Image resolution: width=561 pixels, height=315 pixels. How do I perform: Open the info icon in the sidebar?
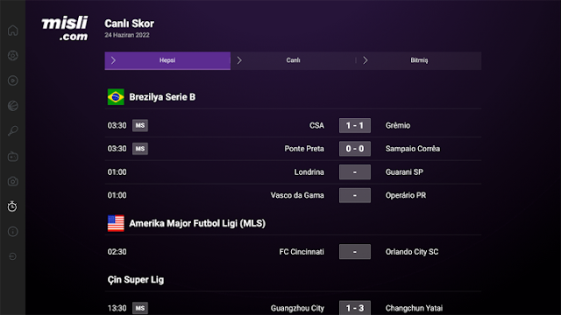point(13,231)
